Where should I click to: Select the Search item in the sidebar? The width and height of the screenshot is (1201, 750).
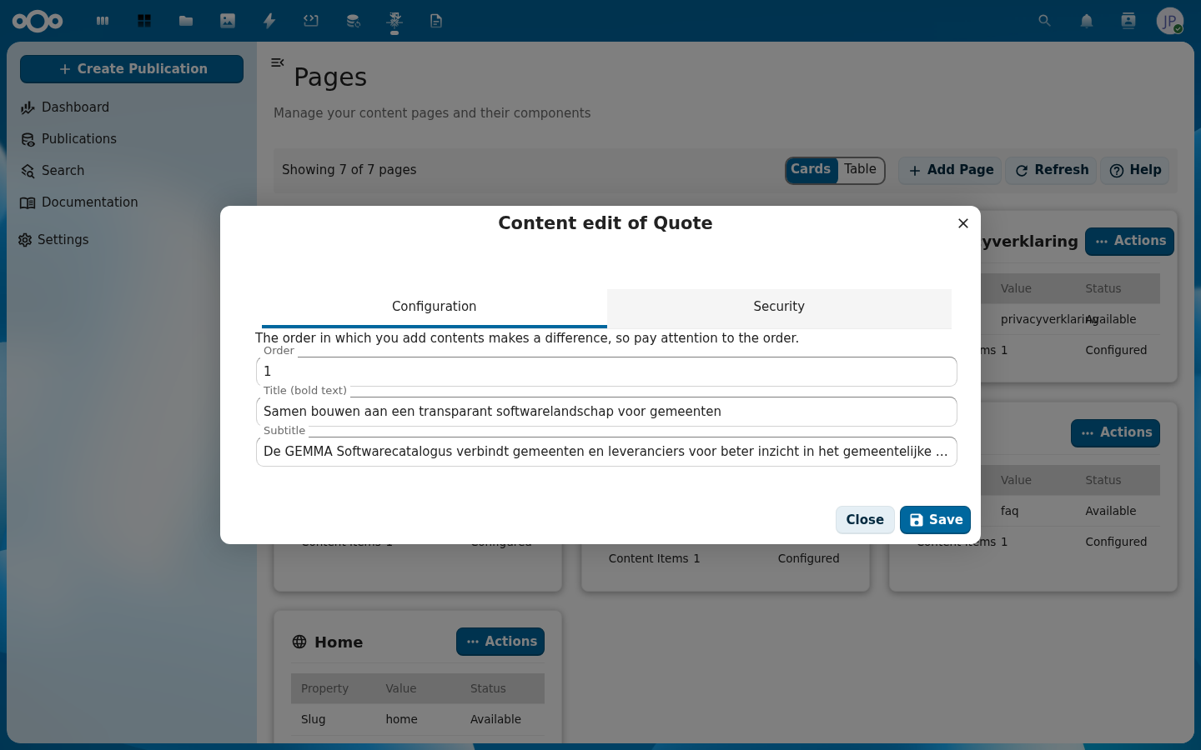(63, 170)
